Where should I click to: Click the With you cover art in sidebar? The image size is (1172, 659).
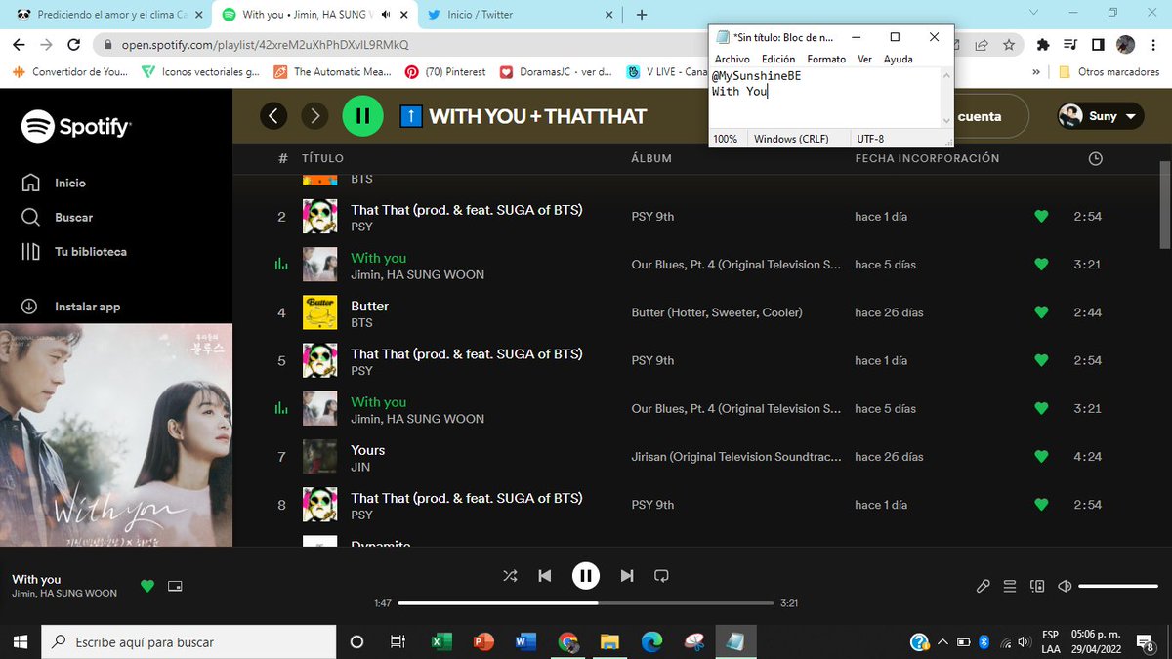[x=116, y=434]
